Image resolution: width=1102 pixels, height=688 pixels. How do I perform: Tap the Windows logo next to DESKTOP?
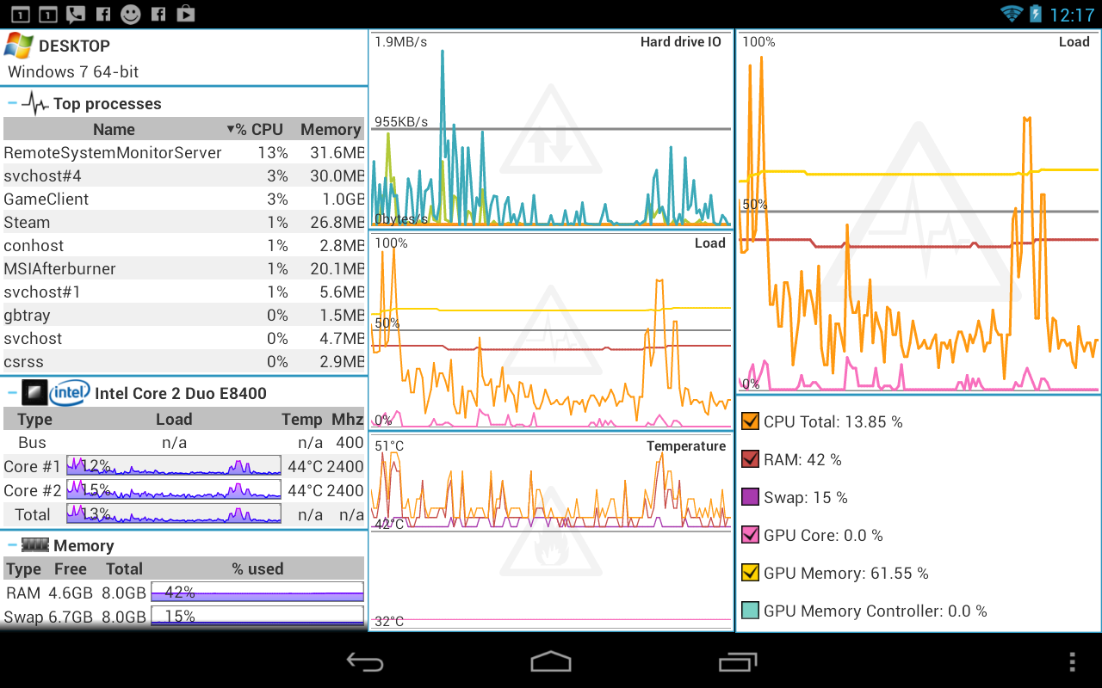coord(19,46)
